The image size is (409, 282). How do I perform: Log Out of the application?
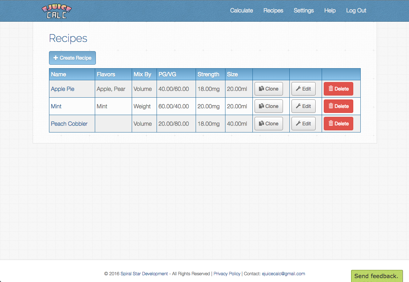(x=356, y=11)
